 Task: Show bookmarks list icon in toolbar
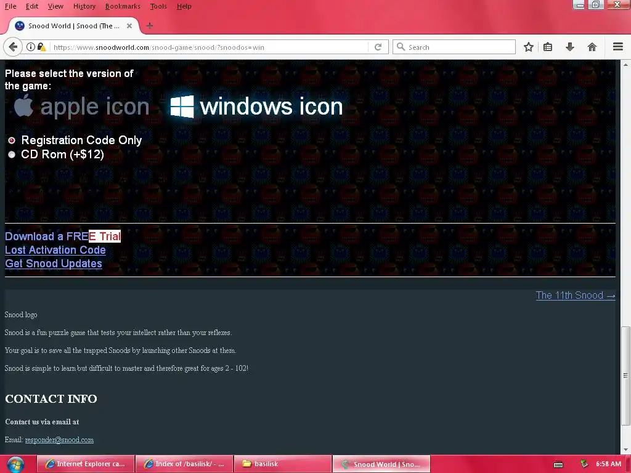(x=548, y=47)
